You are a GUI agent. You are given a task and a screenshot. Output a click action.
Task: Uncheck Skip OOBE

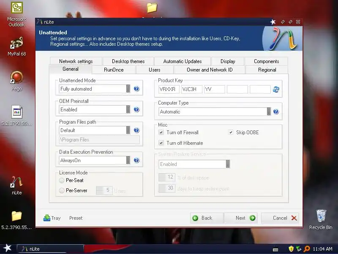tap(231, 133)
